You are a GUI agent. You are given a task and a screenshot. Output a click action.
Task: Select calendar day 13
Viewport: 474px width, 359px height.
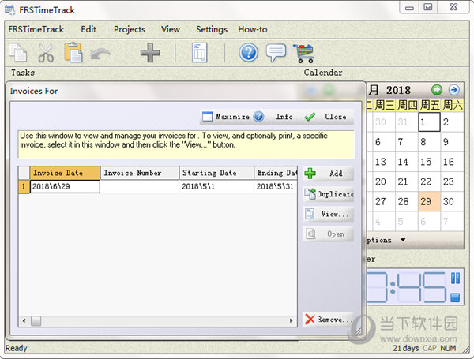click(x=384, y=162)
